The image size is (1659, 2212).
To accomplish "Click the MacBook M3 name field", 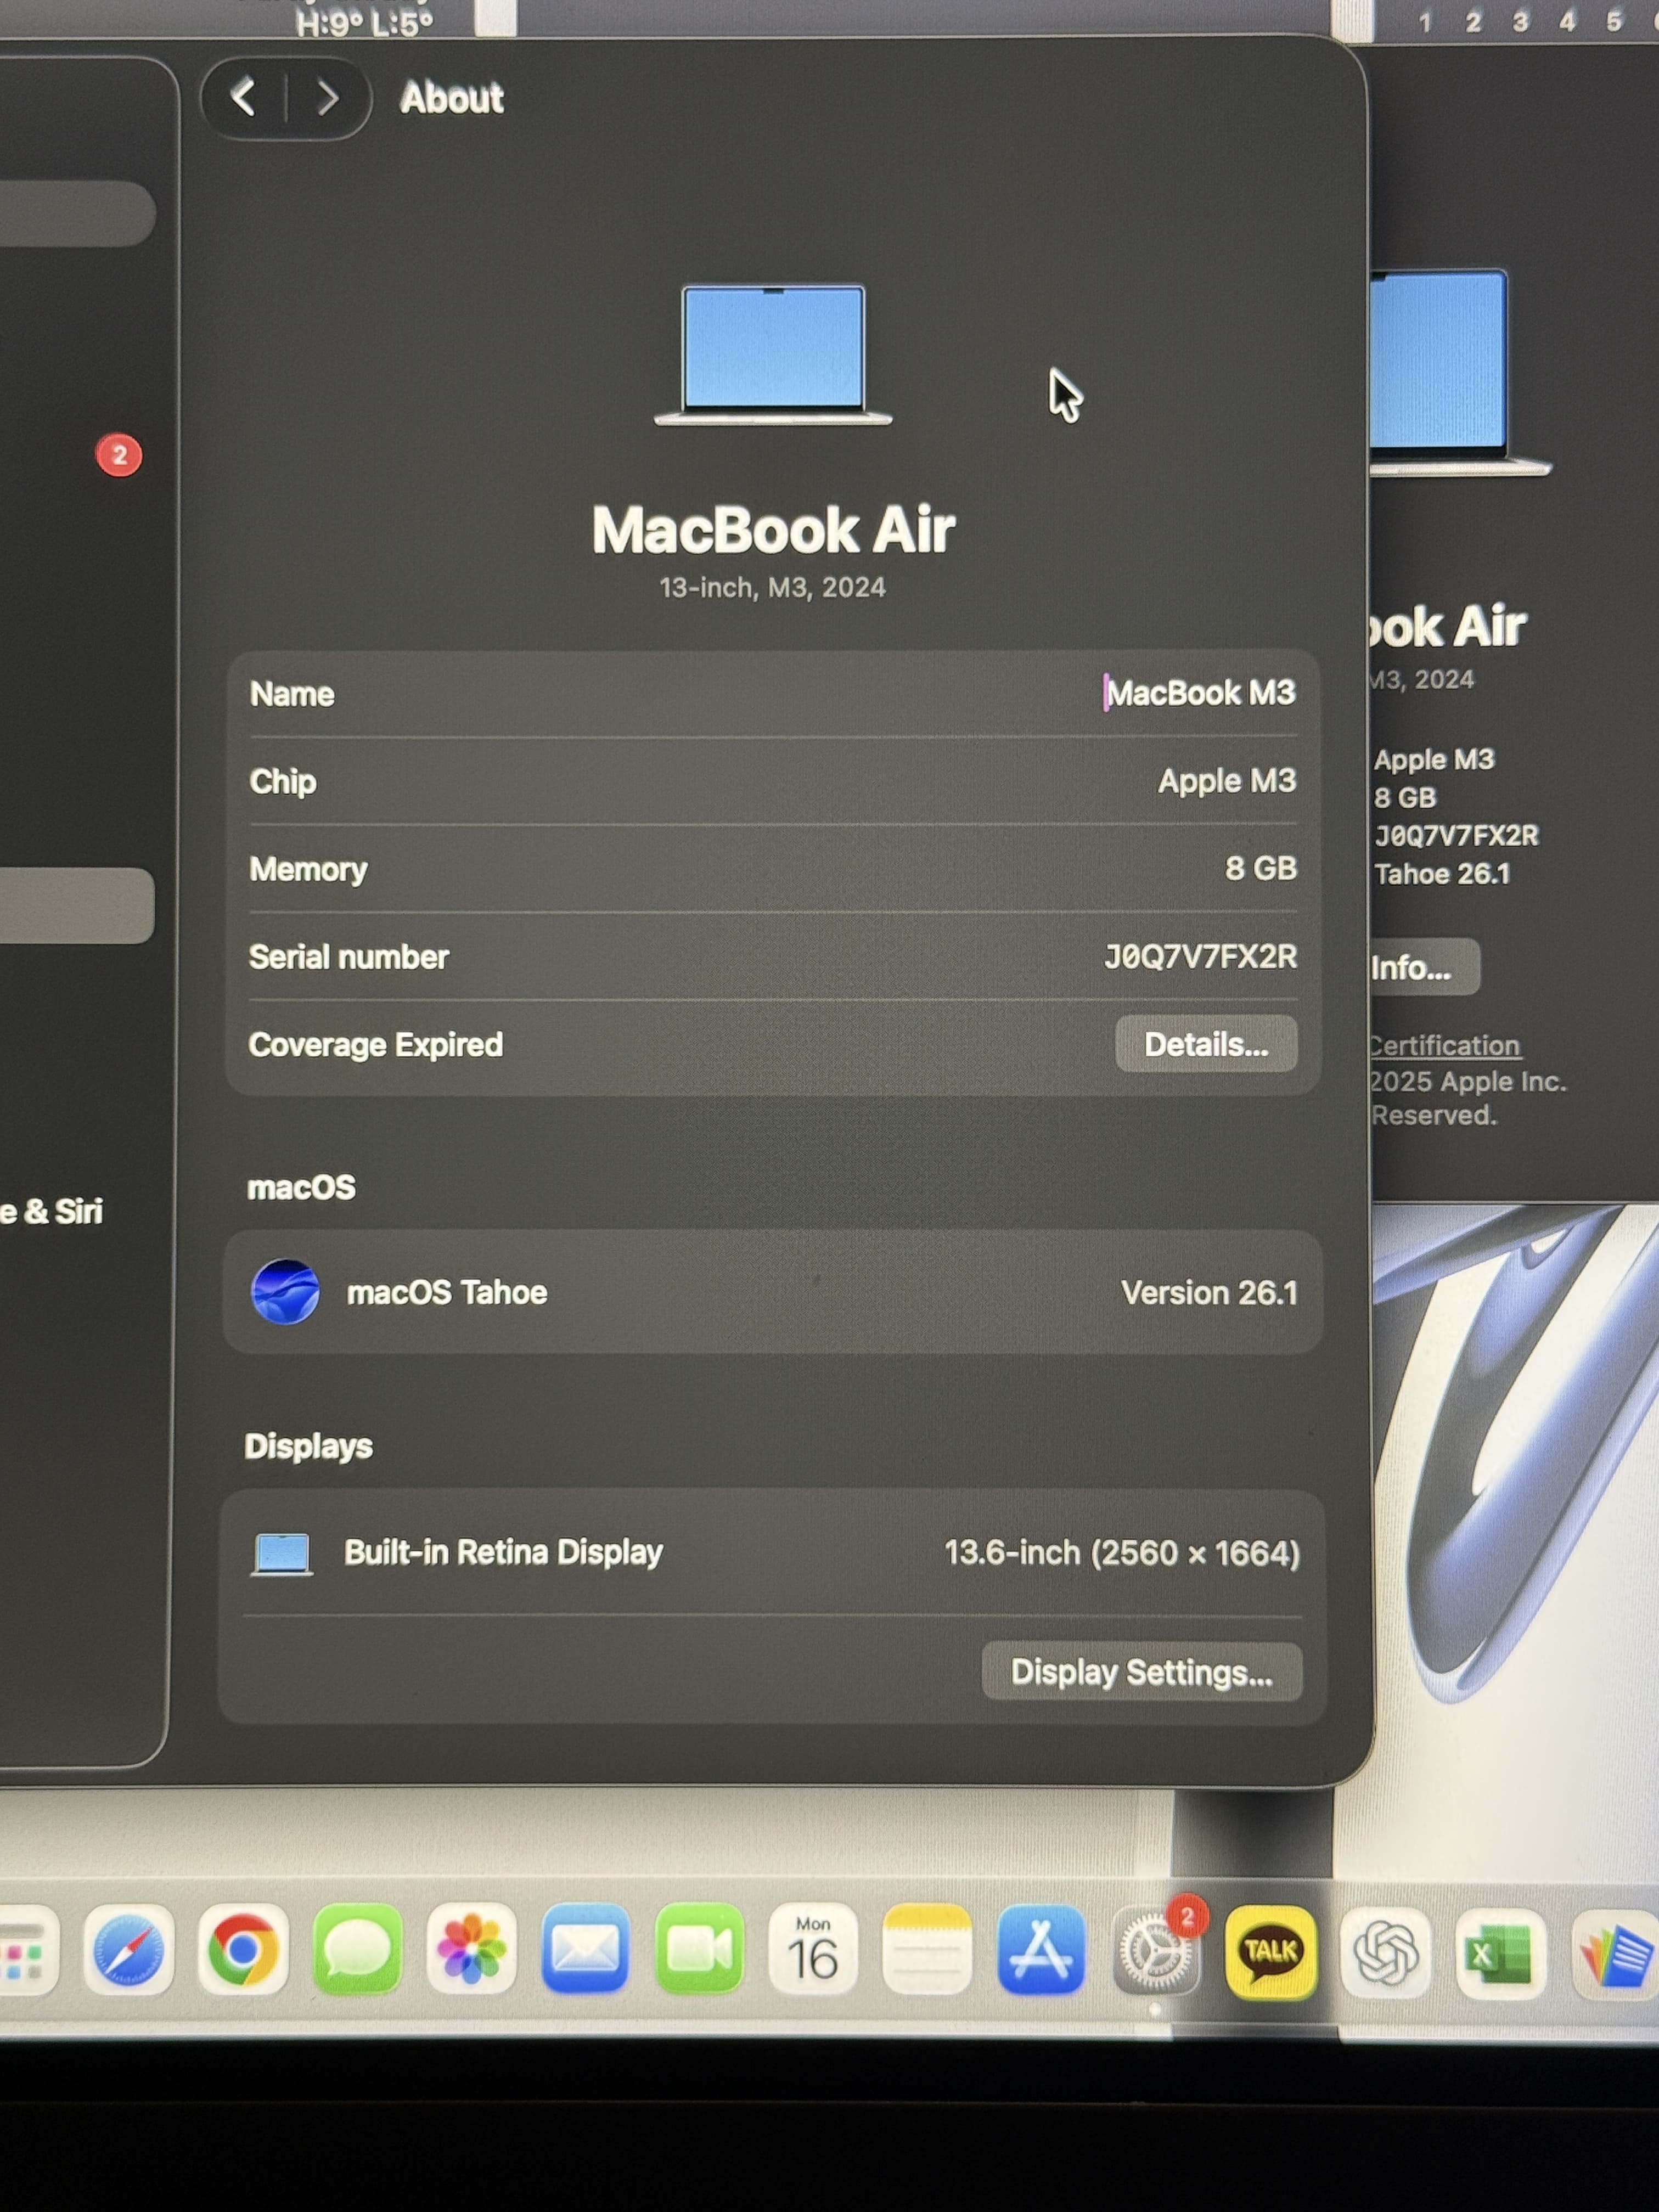I will click(1199, 693).
